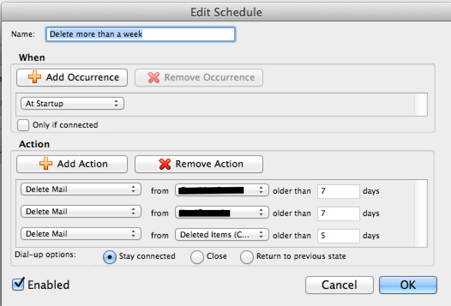
Task: Open the Deleted Items folder dropdown
Action: click(x=222, y=235)
